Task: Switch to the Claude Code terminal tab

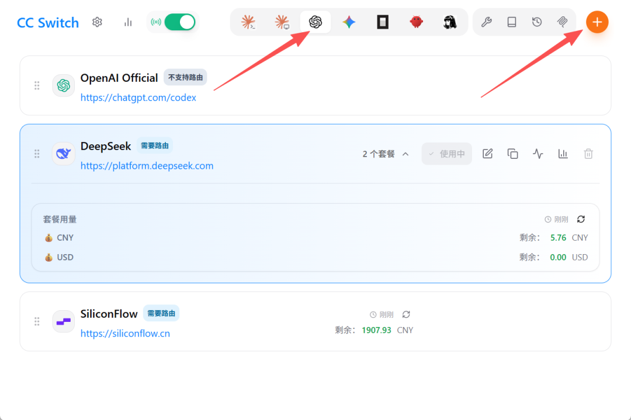Action: [248, 22]
